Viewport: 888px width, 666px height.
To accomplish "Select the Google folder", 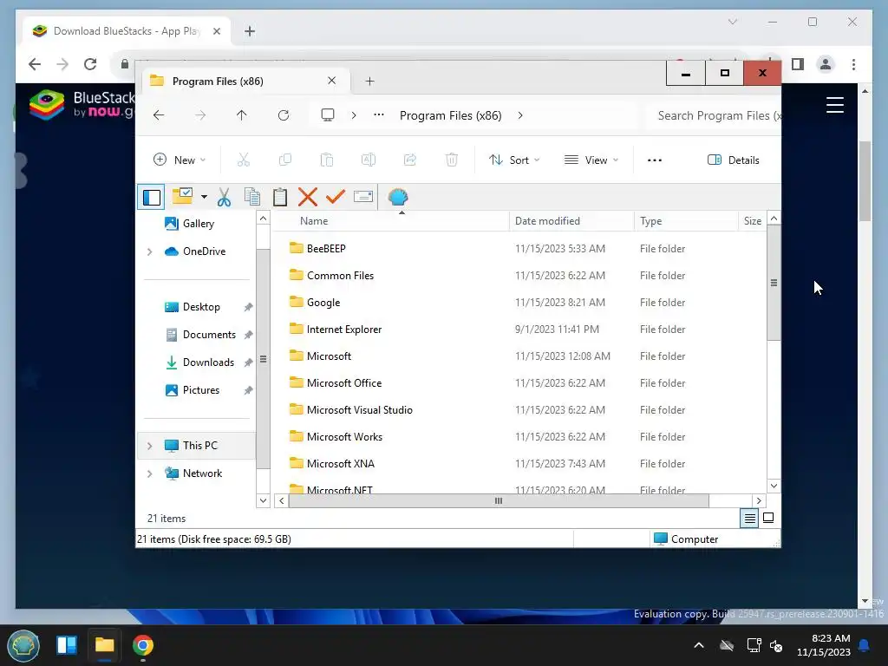I will [323, 303].
